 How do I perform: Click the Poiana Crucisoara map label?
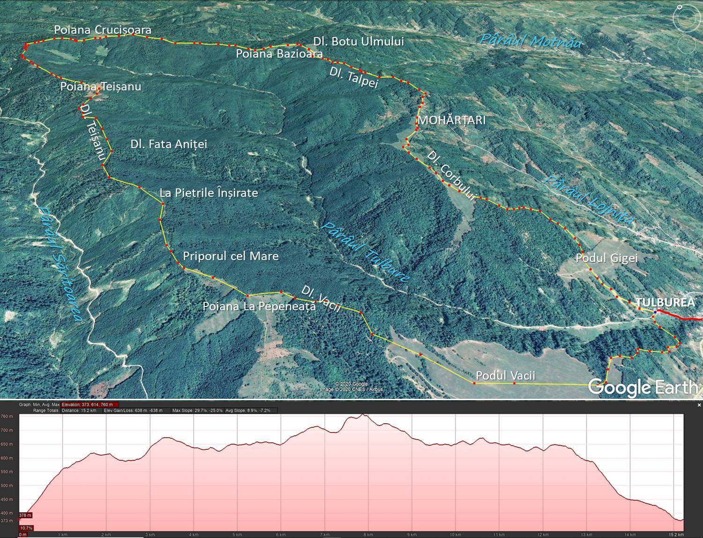(x=103, y=30)
